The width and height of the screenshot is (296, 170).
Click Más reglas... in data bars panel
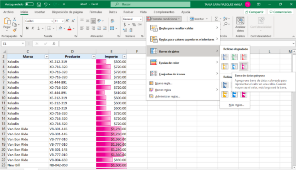236,105
